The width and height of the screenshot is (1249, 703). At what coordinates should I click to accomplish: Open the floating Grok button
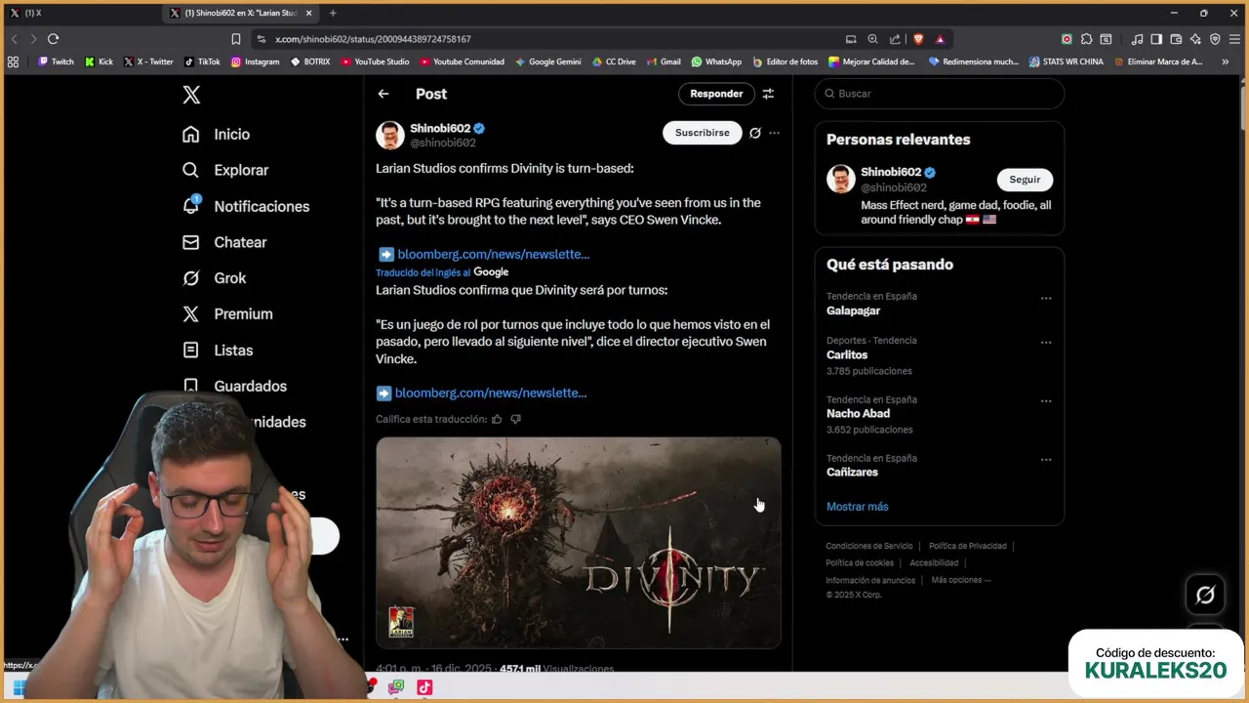1205,595
